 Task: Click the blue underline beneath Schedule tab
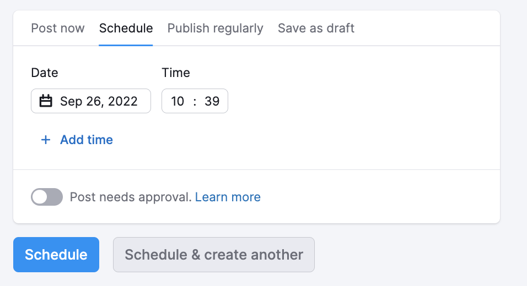[126, 45]
